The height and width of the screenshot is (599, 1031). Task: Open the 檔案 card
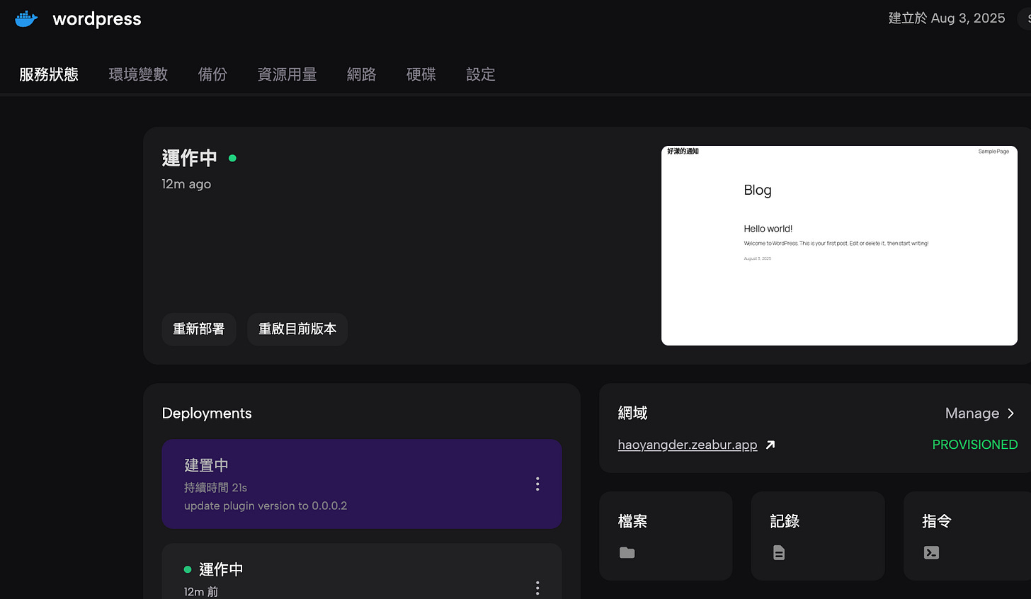(666, 536)
